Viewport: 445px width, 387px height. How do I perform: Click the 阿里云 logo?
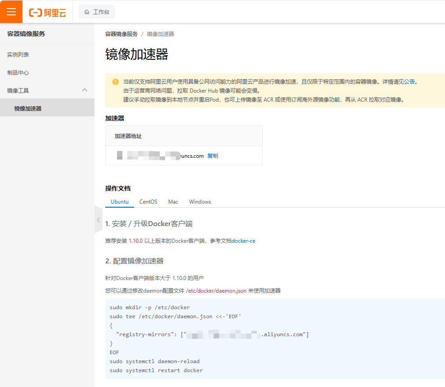47,13
